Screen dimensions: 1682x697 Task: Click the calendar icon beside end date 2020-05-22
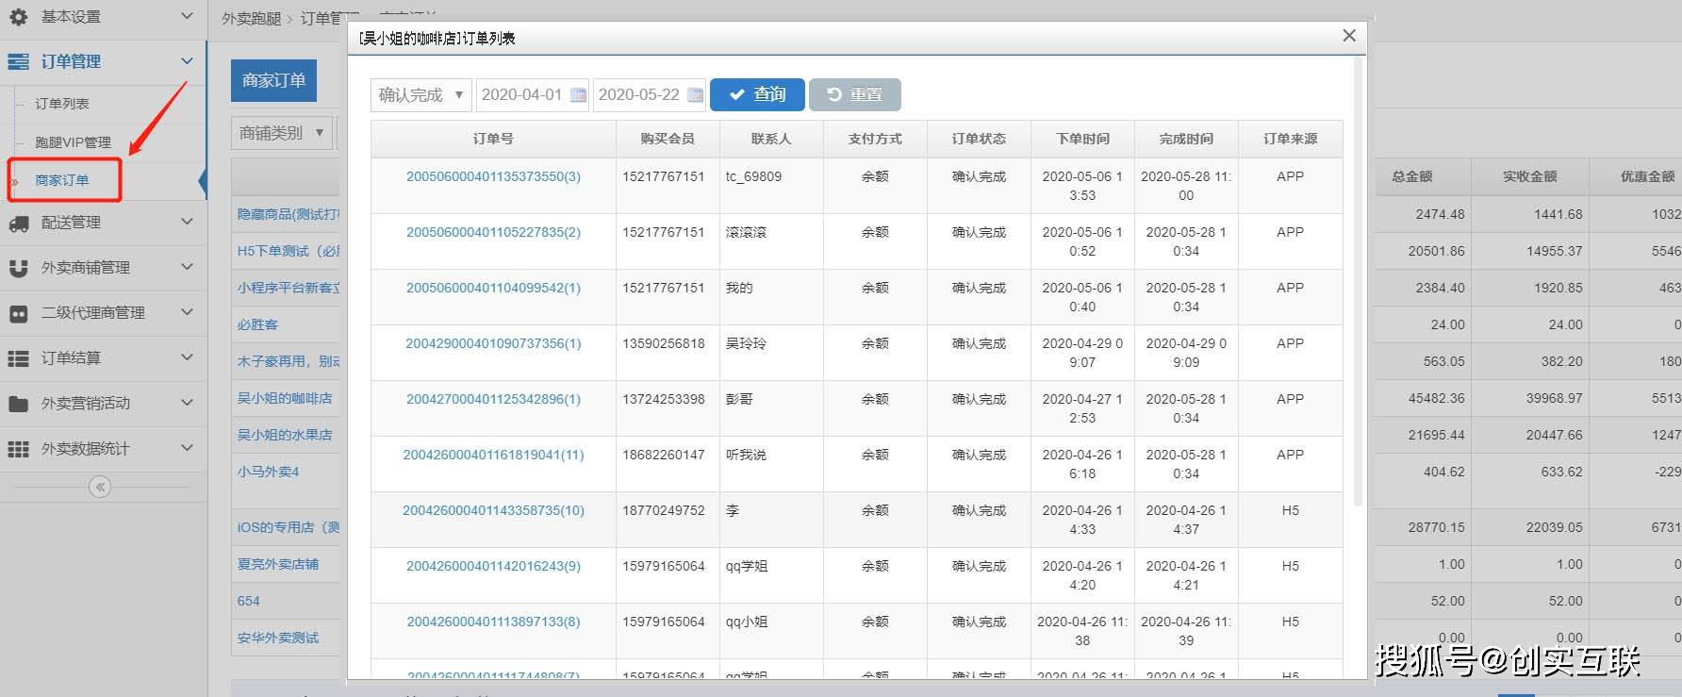tap(695, 95)
